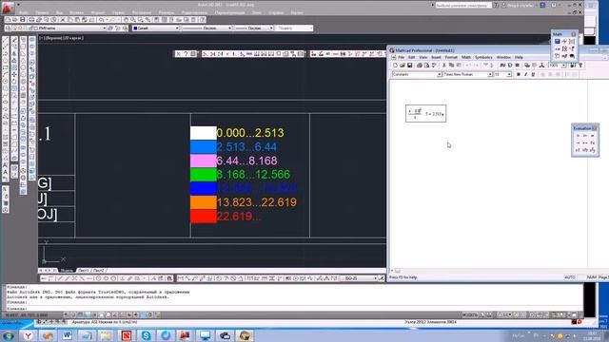The height and width of the screenshot is (342, 609).
Task: Click Calculate (equals) icon in Mathcad toolbar
Action: click(x=518, y=66)
